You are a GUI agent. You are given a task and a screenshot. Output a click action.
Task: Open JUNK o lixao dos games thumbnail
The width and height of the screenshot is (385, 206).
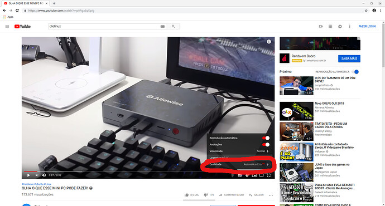pos(296,173)
